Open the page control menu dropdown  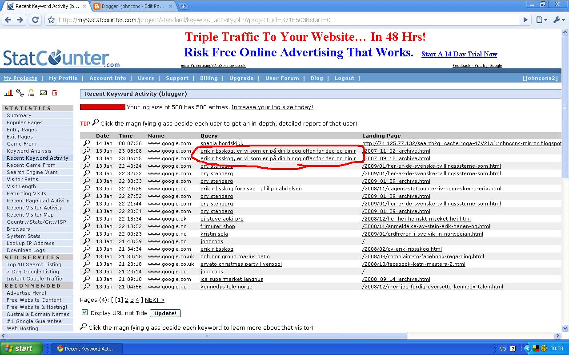click(541, 20)
